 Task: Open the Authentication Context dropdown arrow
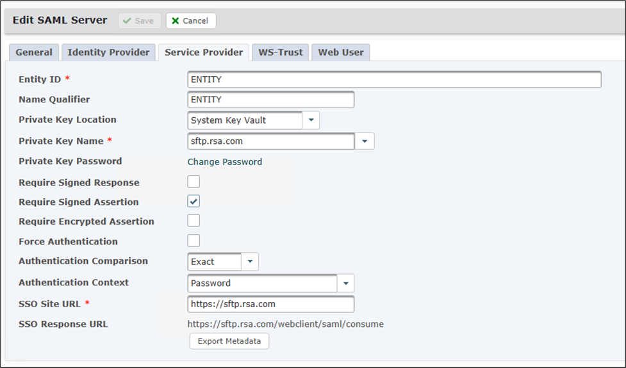pos(345,283)
